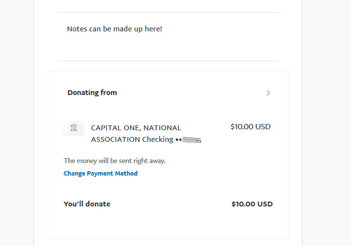Click into the notes text field
Screen dimensions: 351x246
point(168,37)
